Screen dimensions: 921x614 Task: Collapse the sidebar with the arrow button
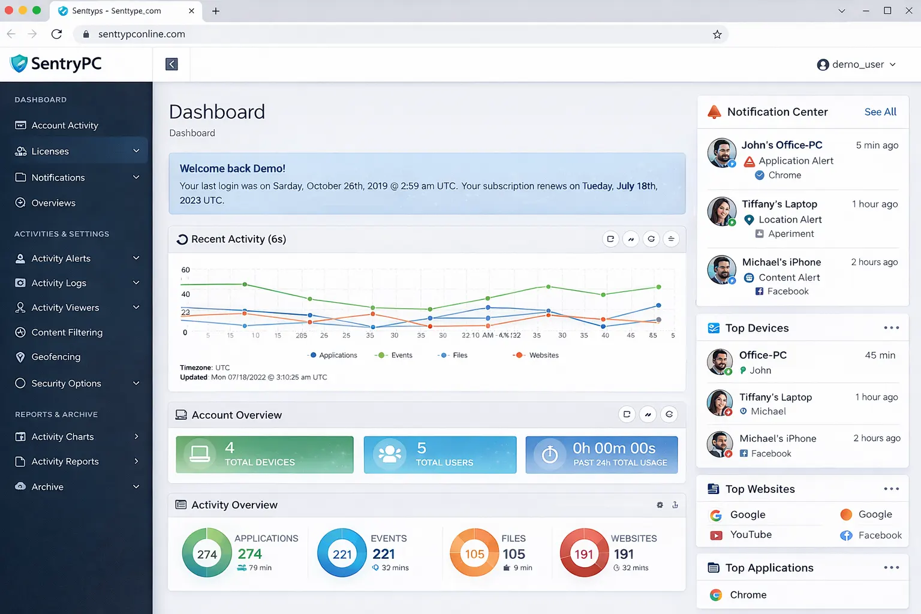(171, 64)
